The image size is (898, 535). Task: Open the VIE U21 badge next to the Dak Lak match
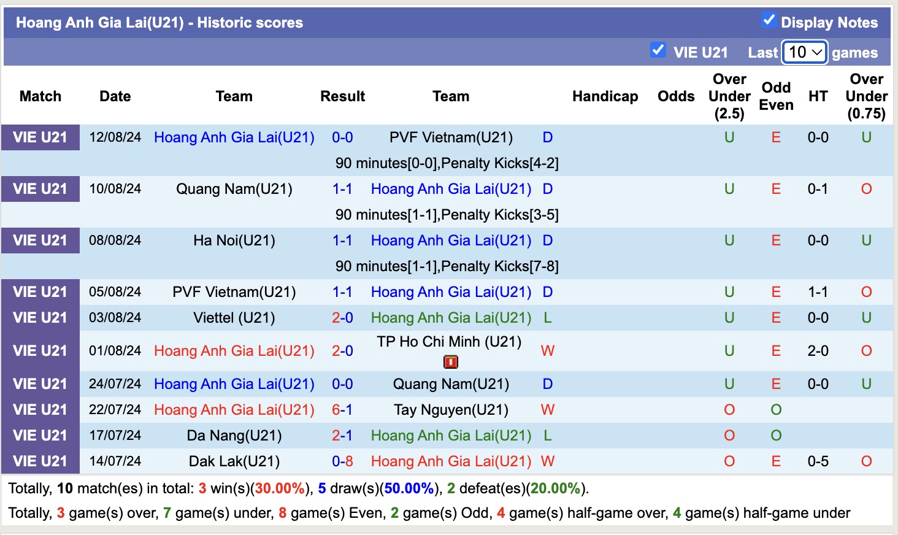[40, 461]
